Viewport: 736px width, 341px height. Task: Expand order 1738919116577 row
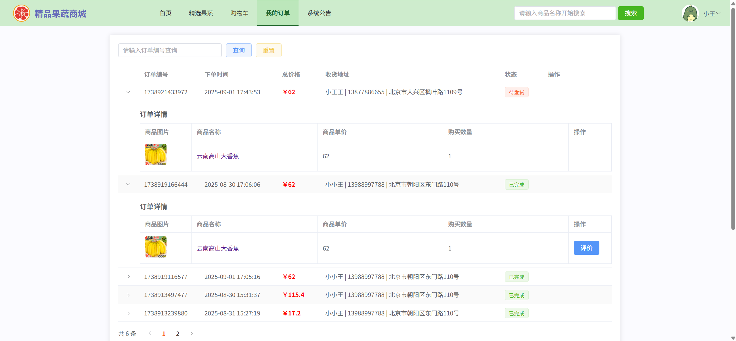pos(128,277)
